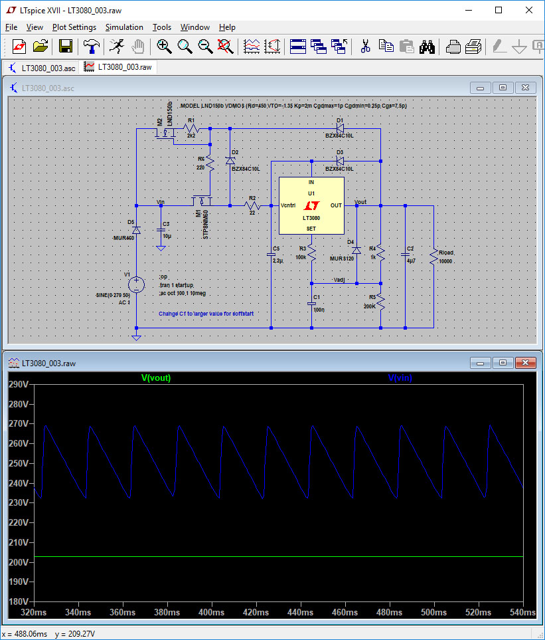The height and width of the screenshot is (640, 545).
Task: Click the 290V vertical axis label
Action: (19, 384)
